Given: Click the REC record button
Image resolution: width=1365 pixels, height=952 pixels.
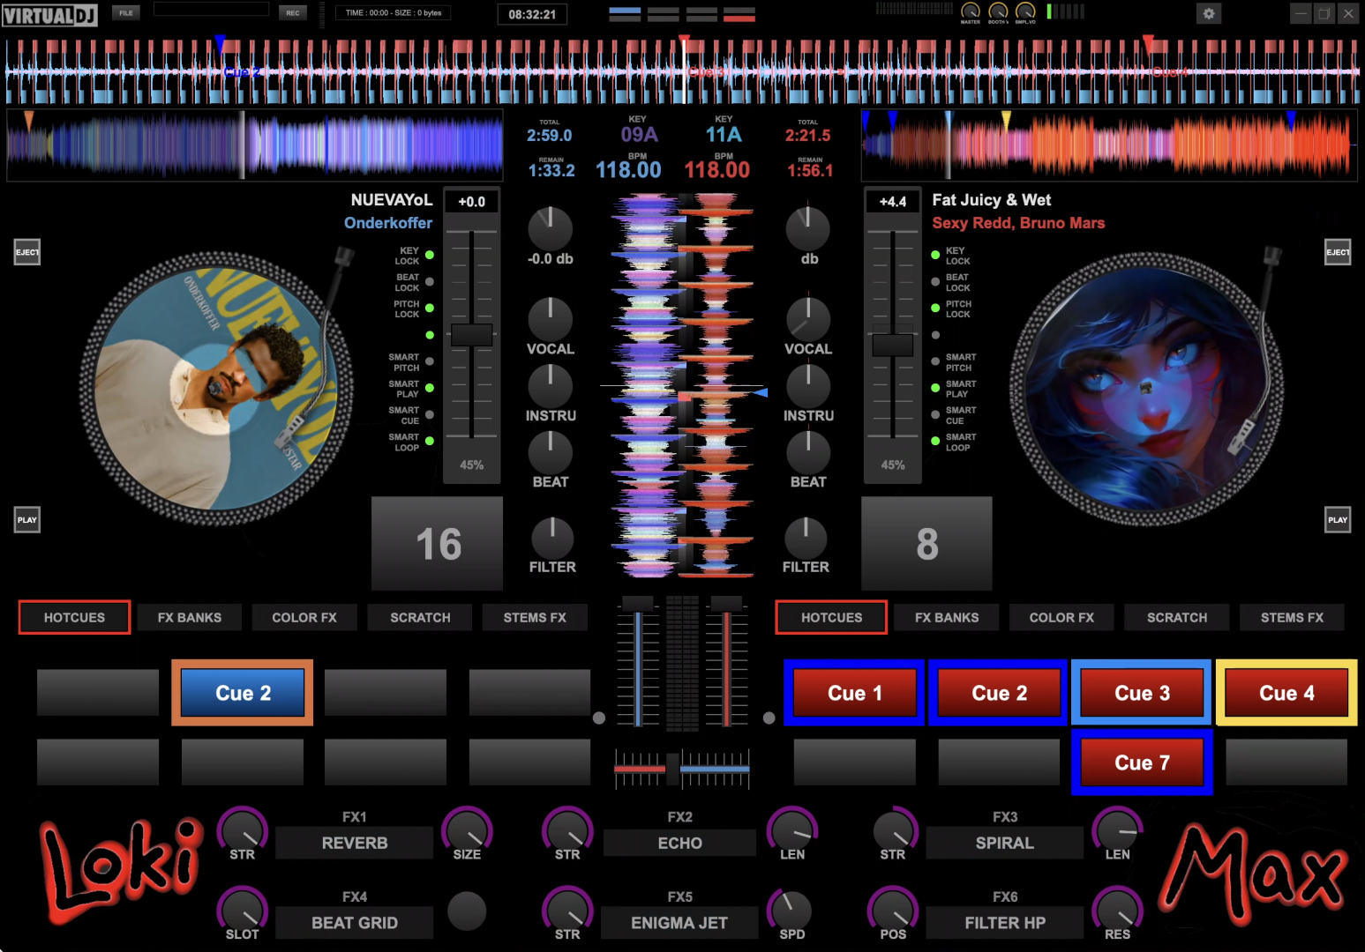Looking at the screenshot, I should tap(293, 12).
